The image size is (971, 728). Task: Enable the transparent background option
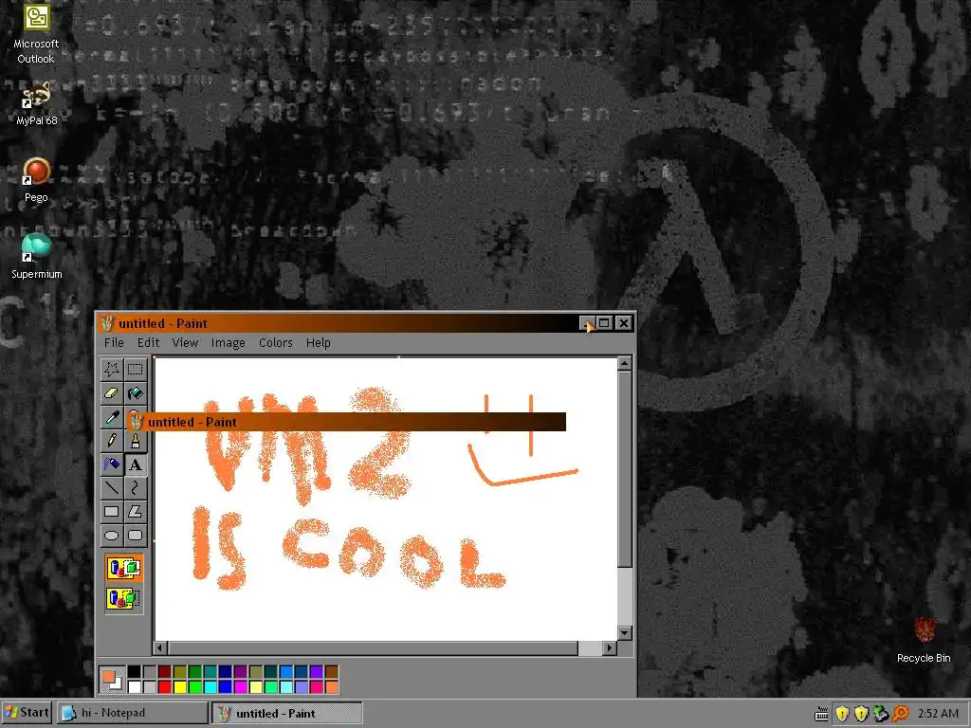tap(124, 599)
